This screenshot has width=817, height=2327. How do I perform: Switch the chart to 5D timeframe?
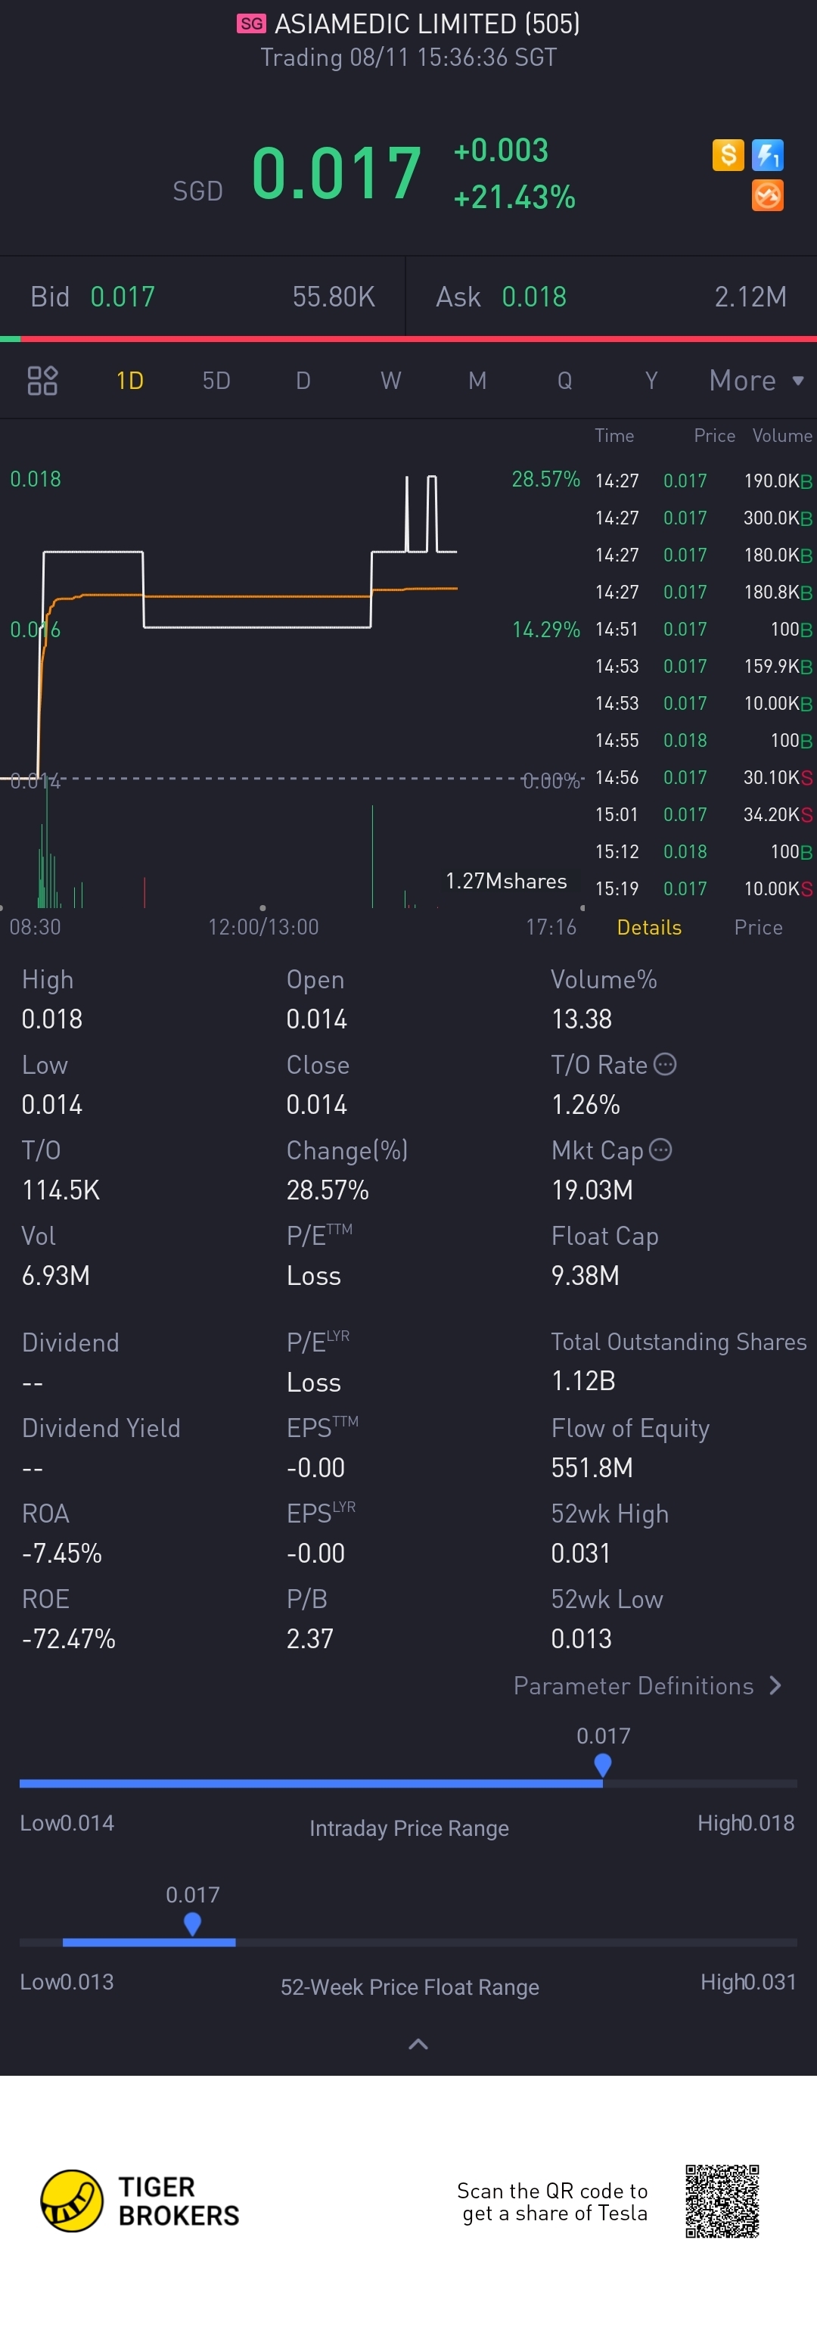pyautogui.click(x=216, y=381)
